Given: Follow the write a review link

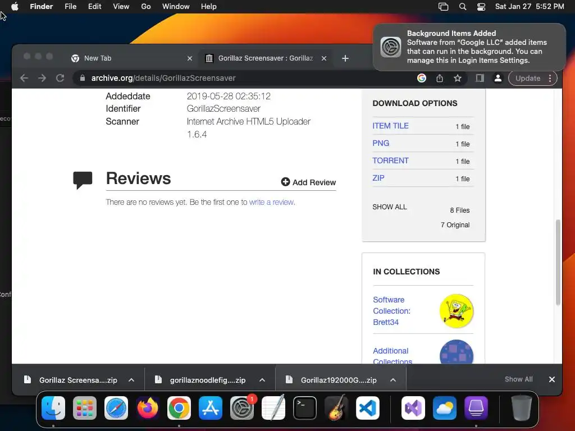Looking at the screenshot, I should [x=272, y=202].
